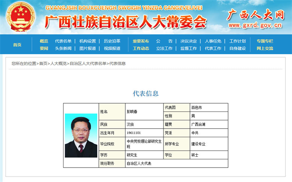Click 首页 in the breadcrumb trail
292x182 pixels.
click(x=43, y=64)
